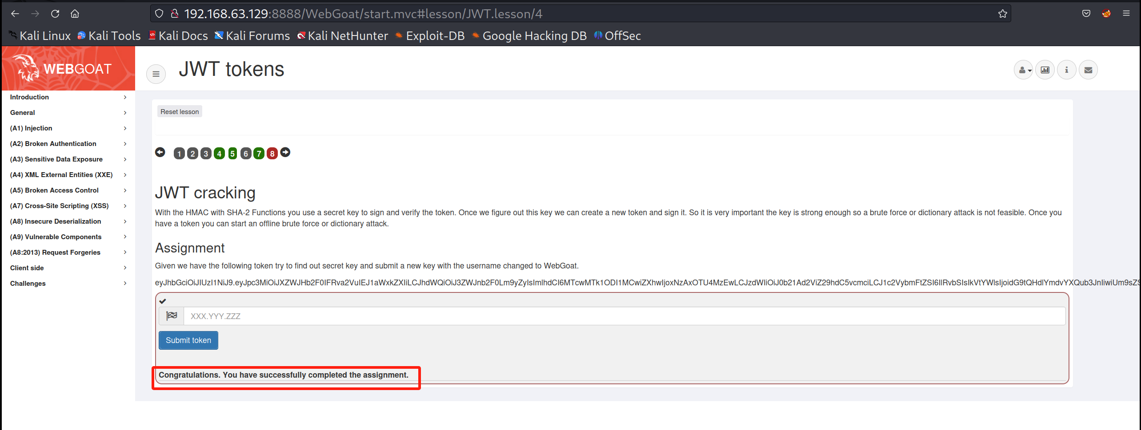
Task: Open the Kali Tools bookmark
Action: coord(109,36)
